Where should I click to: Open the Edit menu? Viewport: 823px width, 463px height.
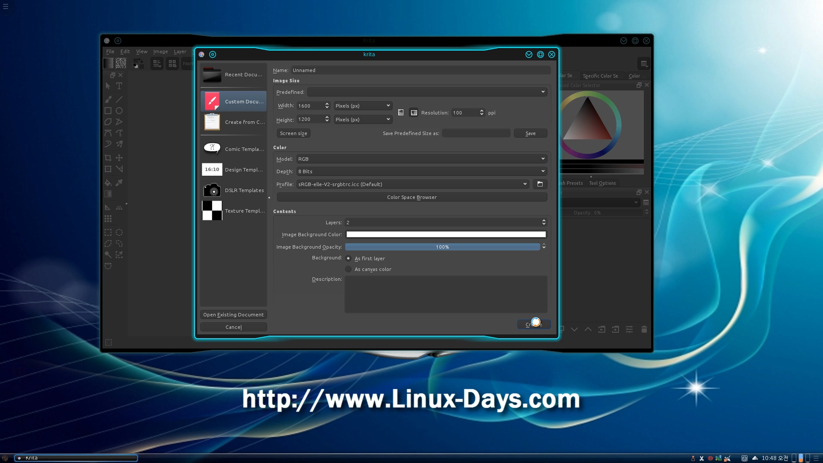(x=125, y=51)
